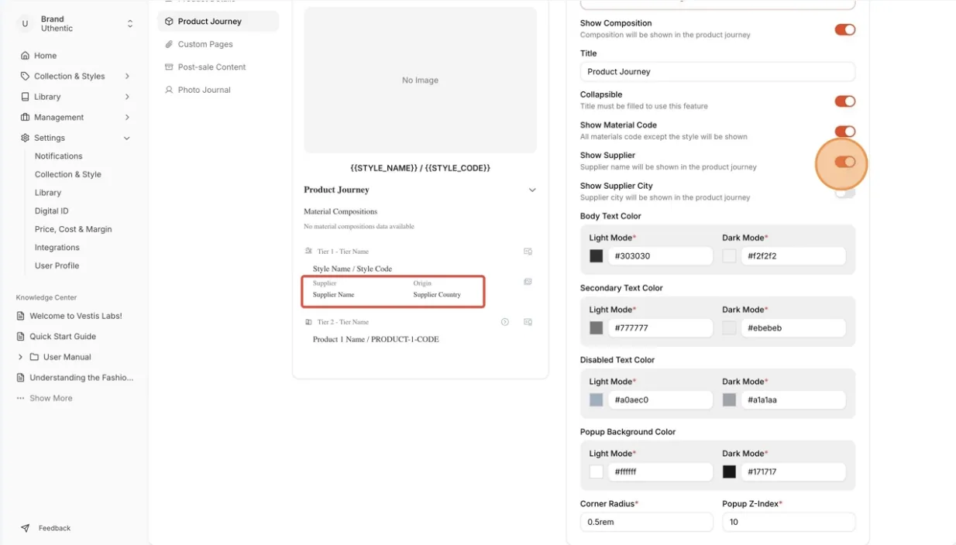
Task: Click the Tier 2 row detail icon
Action: (528, 322)
